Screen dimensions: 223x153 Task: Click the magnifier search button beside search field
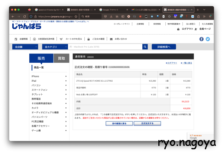(145, 47)
